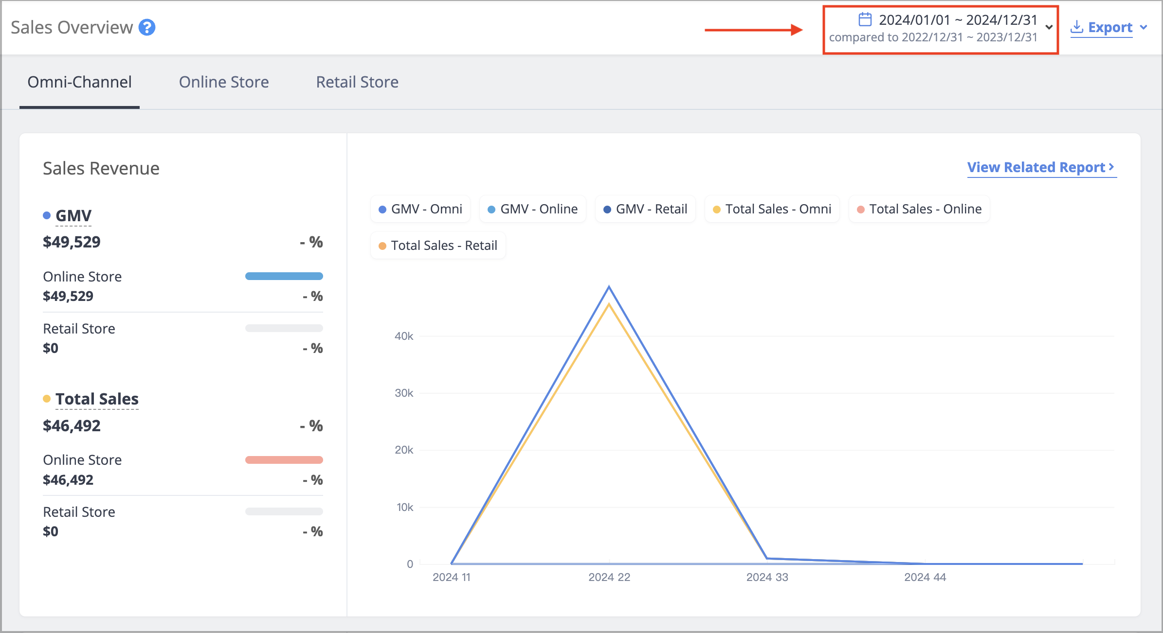Click the blue Online Store GMV progress bar
This screenshot has width=1163, height=633.
tap(284, 276)
